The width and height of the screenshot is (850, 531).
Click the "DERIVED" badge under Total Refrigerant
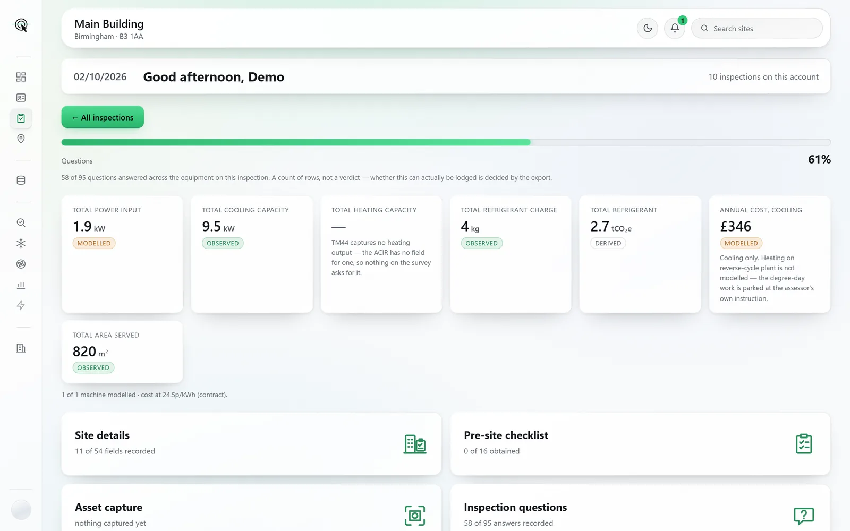pyautogui.click(x=608, y=243)
